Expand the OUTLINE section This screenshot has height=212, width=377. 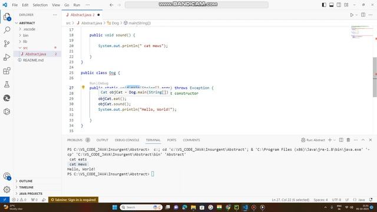(x=26, y=181)
